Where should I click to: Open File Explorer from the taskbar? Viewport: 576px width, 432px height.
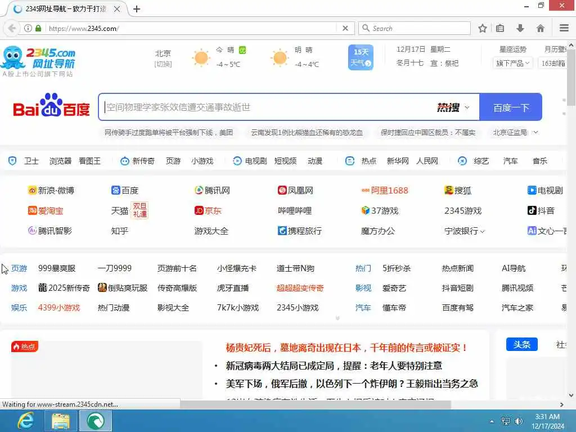(61, 421)
